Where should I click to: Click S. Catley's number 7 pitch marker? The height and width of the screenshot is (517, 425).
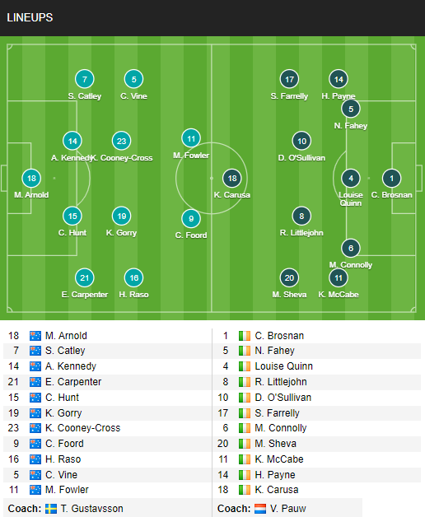85,79
